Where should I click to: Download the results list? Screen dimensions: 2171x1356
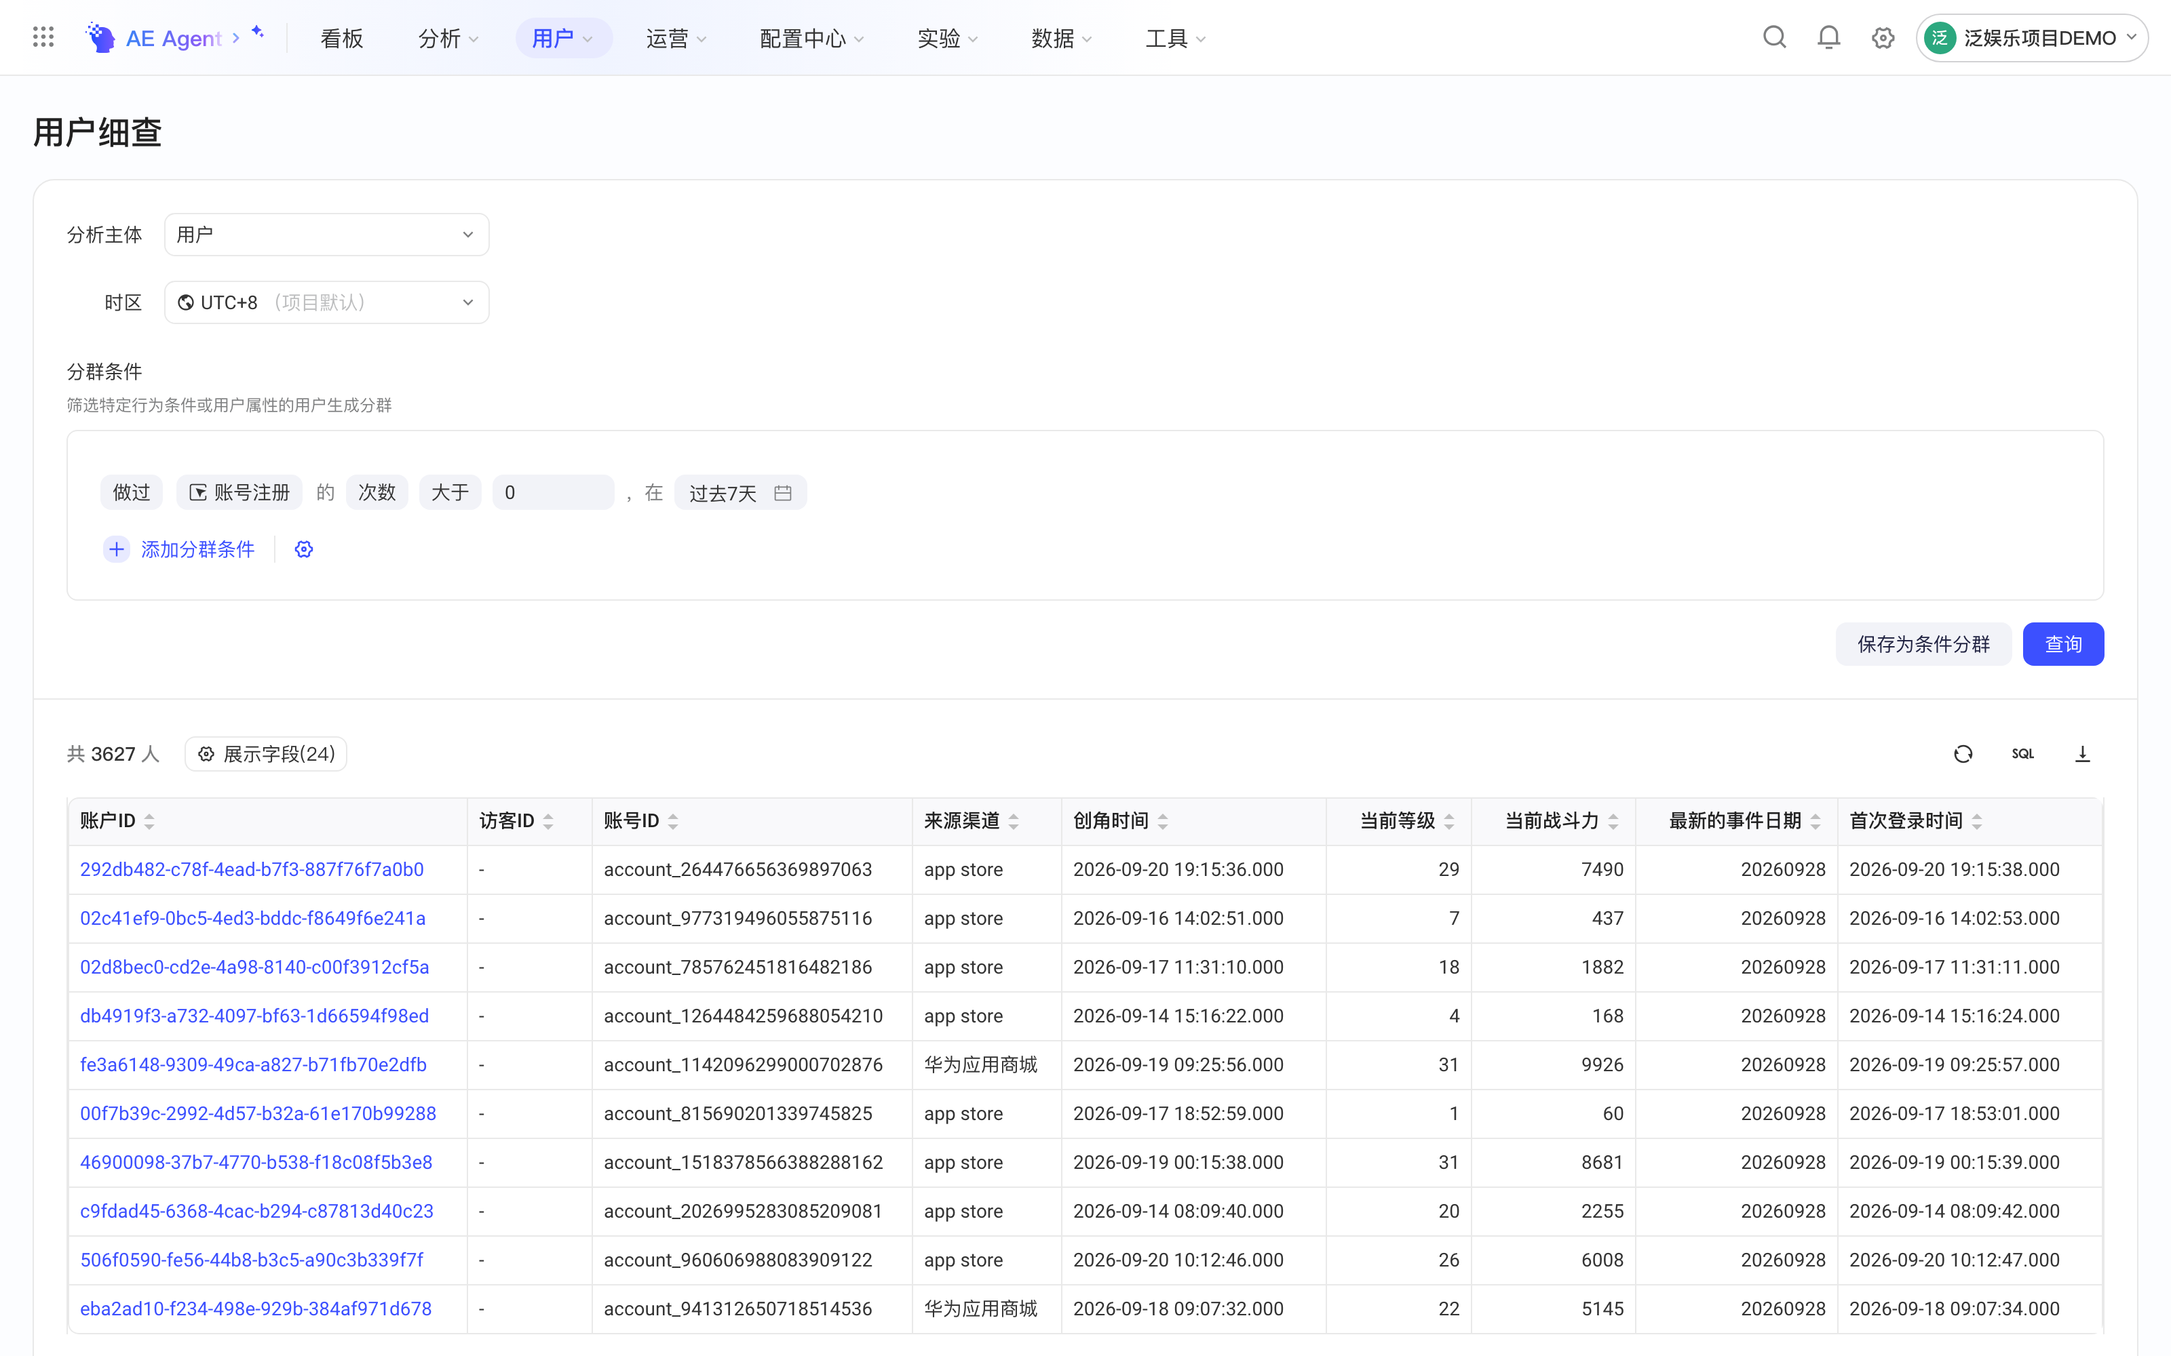[2082, 754]
